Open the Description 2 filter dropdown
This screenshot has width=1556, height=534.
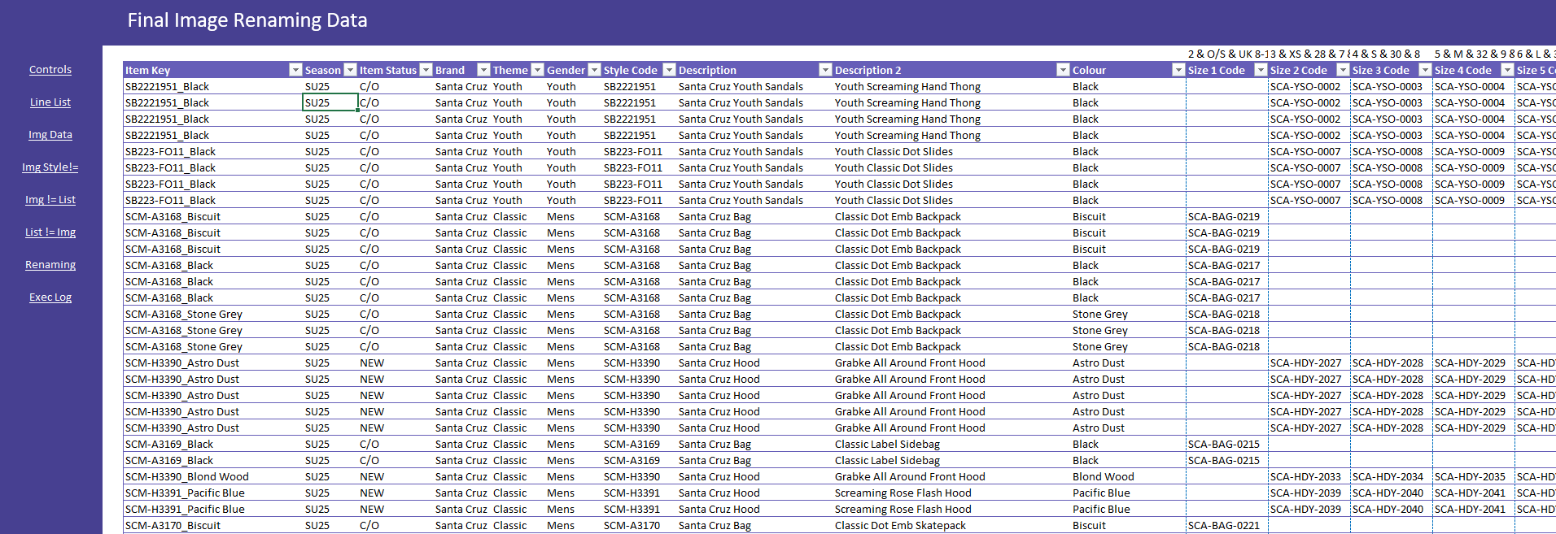(1063, 70)
